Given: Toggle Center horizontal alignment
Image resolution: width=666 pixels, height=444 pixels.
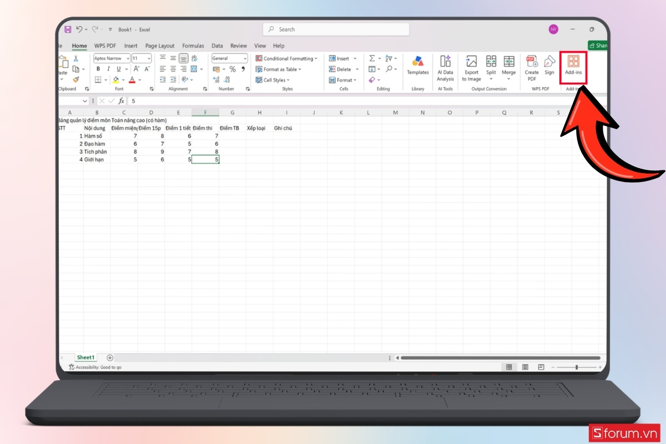Looking at the screenshot, I should click(173, 69).
